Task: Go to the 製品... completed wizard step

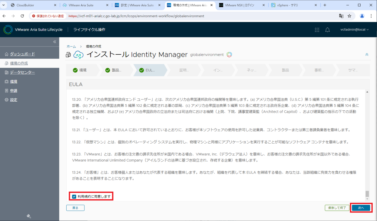Action: click(116, 70)
